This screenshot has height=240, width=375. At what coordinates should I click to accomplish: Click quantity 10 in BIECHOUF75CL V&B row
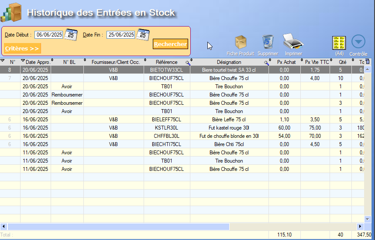pos(341,78)
